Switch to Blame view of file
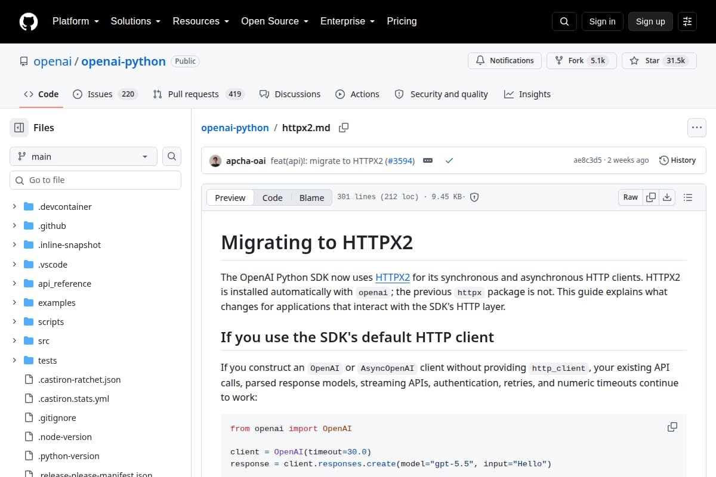 point(311,198)
